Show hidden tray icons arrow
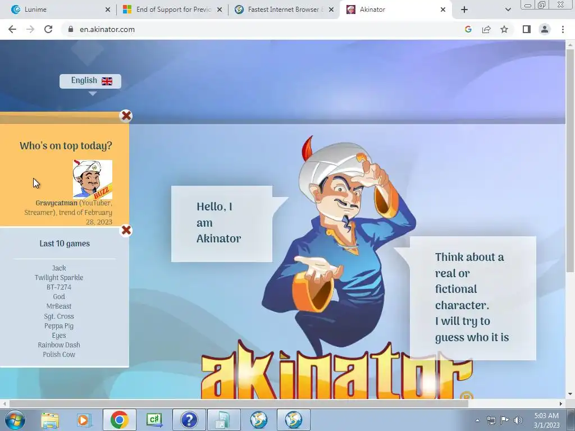The height and width of the screenshot is (431, 575). pyautogui.click(x=477, y=420)
